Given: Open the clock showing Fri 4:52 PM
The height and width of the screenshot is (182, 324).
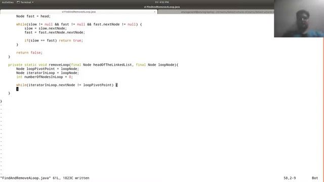Looking at the screenshot, I should 162,2.
